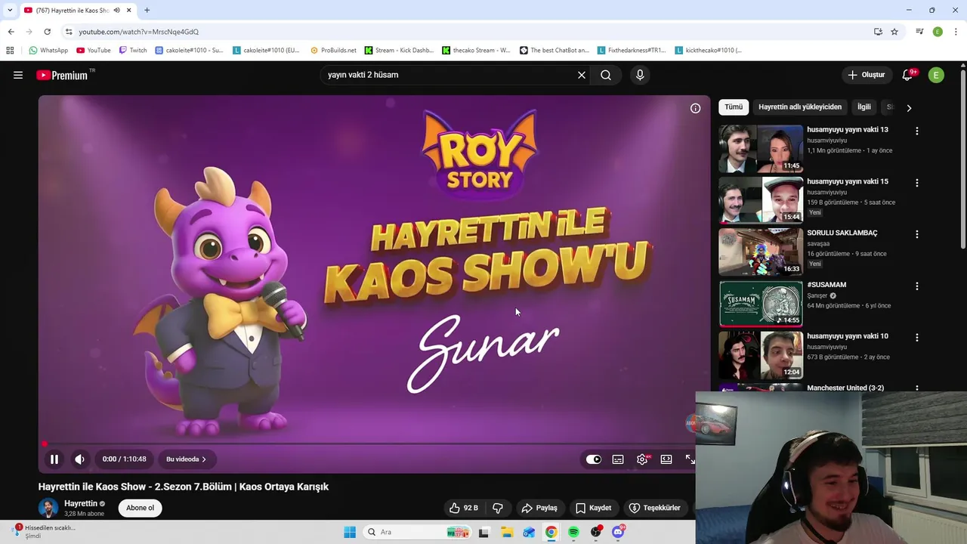Screen dimensions: 967x544
Task: Open Spotify from the taskbar
Action: (574, 532)
